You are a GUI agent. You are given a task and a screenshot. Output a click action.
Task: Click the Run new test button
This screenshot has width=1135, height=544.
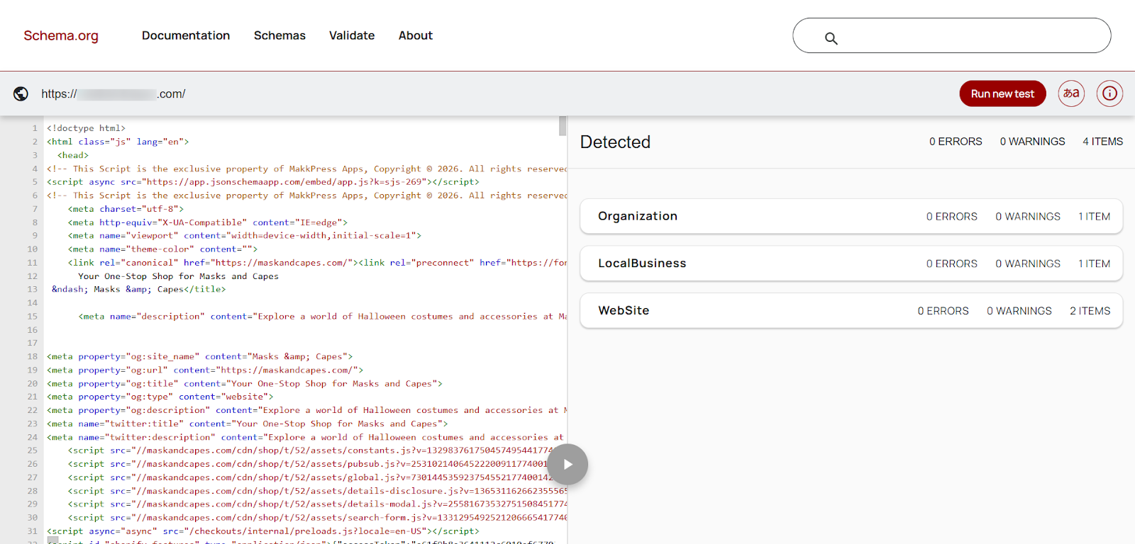(1002, 93)
